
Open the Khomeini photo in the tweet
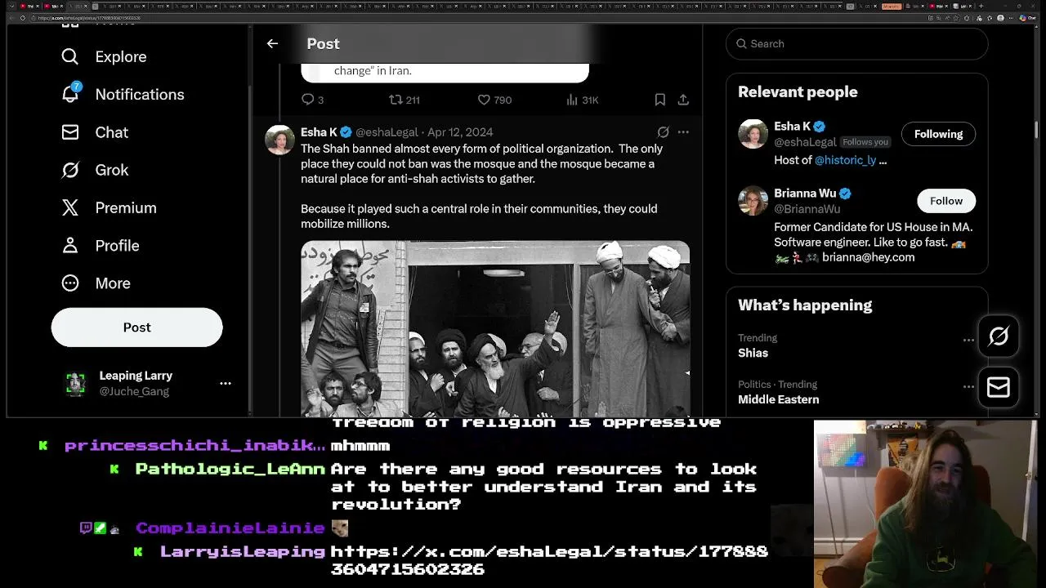494,329
